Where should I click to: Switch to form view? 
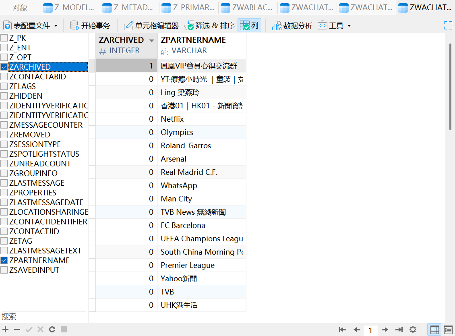448,330
